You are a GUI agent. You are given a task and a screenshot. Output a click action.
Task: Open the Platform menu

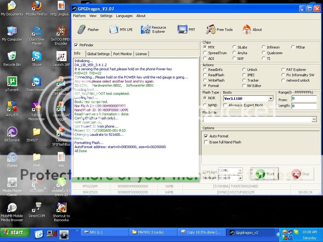79,16
